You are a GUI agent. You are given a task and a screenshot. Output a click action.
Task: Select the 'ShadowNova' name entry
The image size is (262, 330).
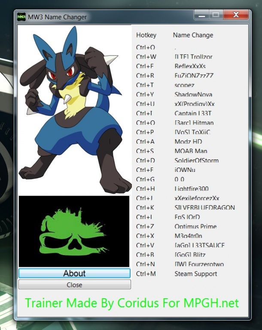click(x=193, y=95)
